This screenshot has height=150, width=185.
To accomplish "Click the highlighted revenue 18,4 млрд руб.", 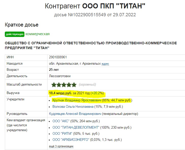I will [60, 93].
